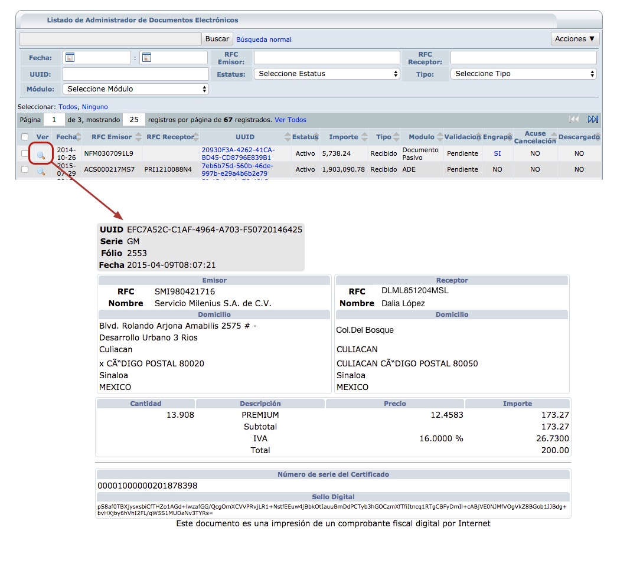Sort by Modulo column arrows
Screen dimensions: 617x567
pos(440,137)
